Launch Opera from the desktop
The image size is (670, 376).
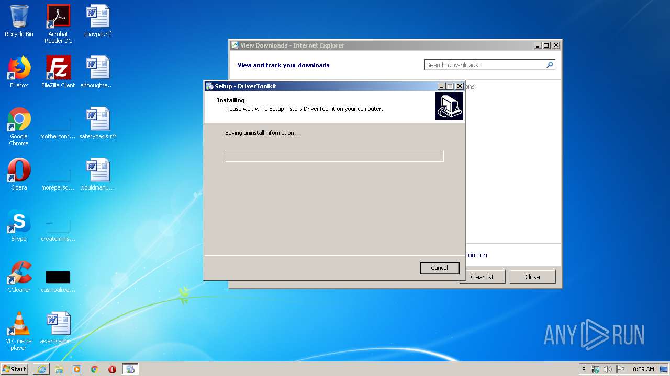pyautogui.click(x=19, y=175)
